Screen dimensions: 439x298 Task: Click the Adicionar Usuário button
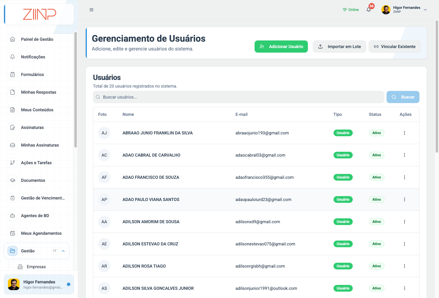[x=281, y=47]
